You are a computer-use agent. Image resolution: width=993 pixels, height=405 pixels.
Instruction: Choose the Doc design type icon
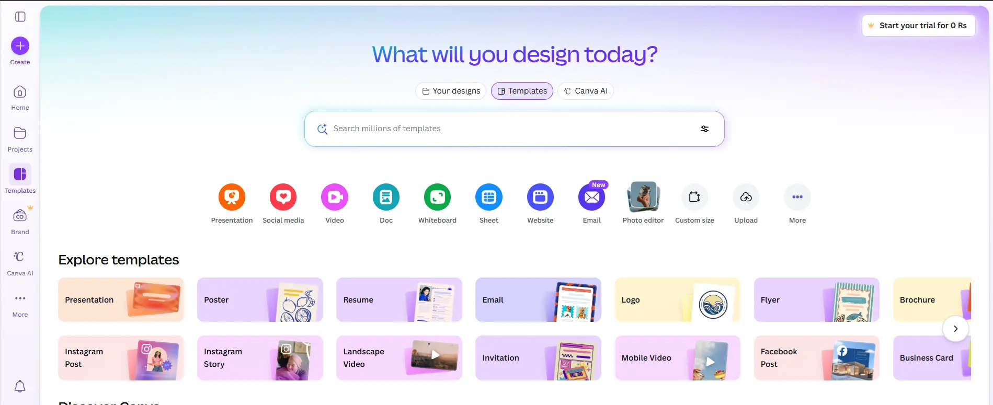[x=386, y=197]
